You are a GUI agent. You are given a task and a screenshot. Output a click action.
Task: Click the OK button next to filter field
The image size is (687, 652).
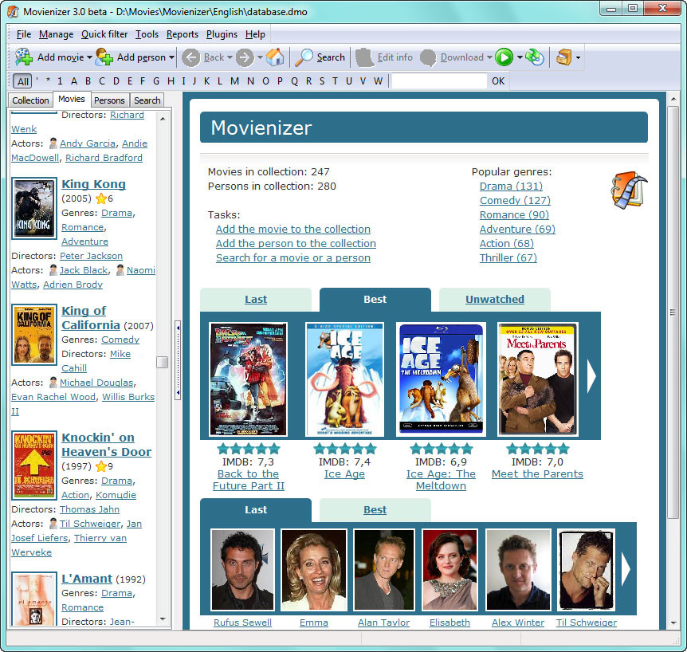pos(498,81)
